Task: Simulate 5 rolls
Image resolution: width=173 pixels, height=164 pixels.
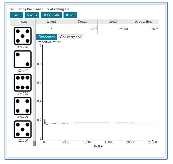Action: pyautogui.click(x=32, y=15)
